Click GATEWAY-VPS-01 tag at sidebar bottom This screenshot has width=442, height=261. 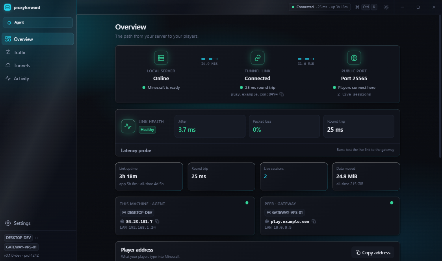click(21, 247)
